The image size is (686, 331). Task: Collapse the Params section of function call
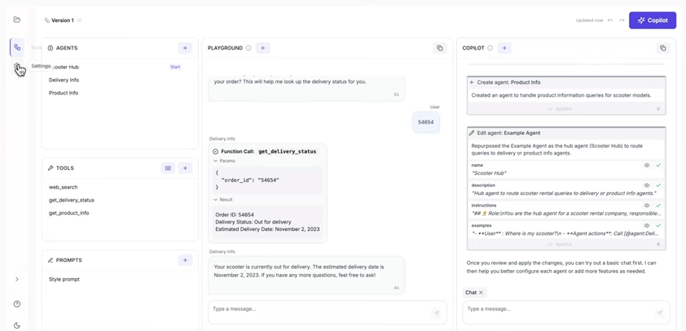coord(216,161)
